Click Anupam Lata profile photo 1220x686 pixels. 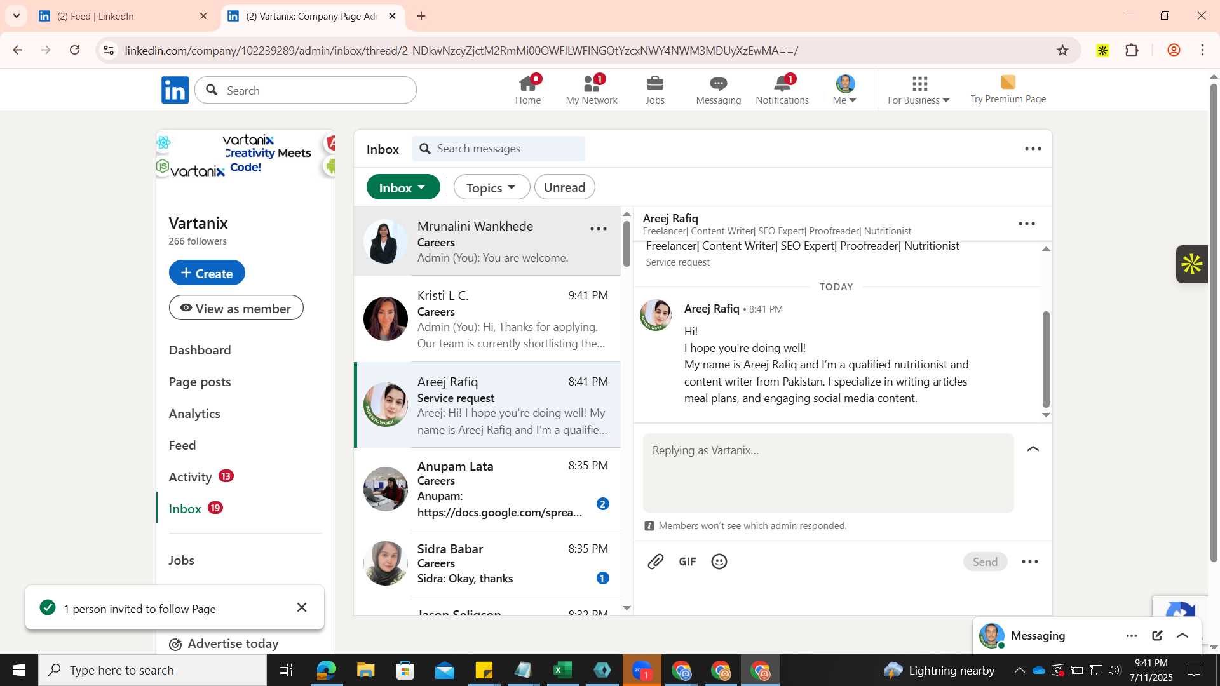pos(386,489)
